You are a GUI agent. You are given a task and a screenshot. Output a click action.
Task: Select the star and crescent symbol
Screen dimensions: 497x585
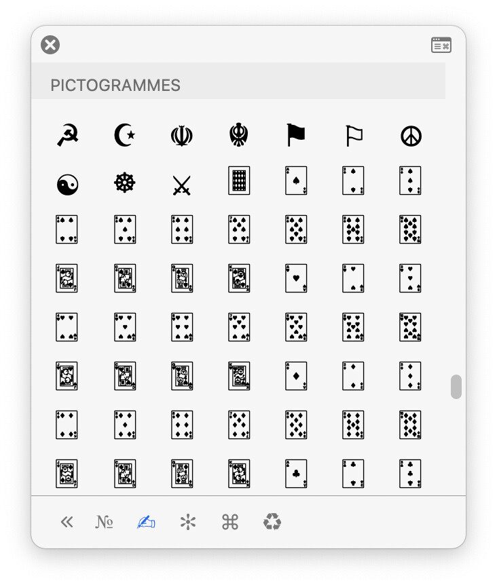(x=125, y=135)
